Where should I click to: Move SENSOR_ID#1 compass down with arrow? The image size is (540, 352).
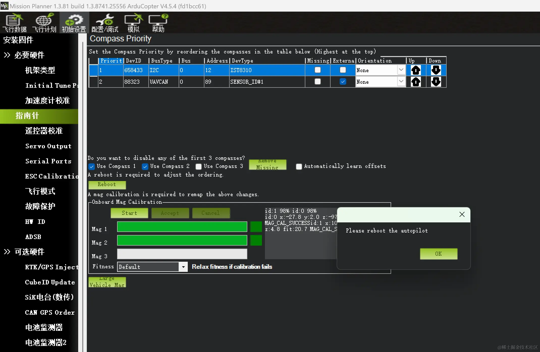[x=436, y=82]
